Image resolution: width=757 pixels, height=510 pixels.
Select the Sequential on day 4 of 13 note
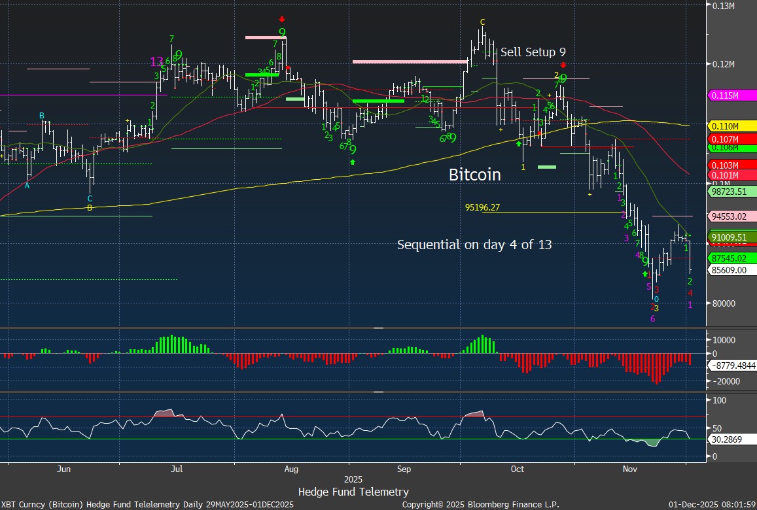click(x=474, y=245)
